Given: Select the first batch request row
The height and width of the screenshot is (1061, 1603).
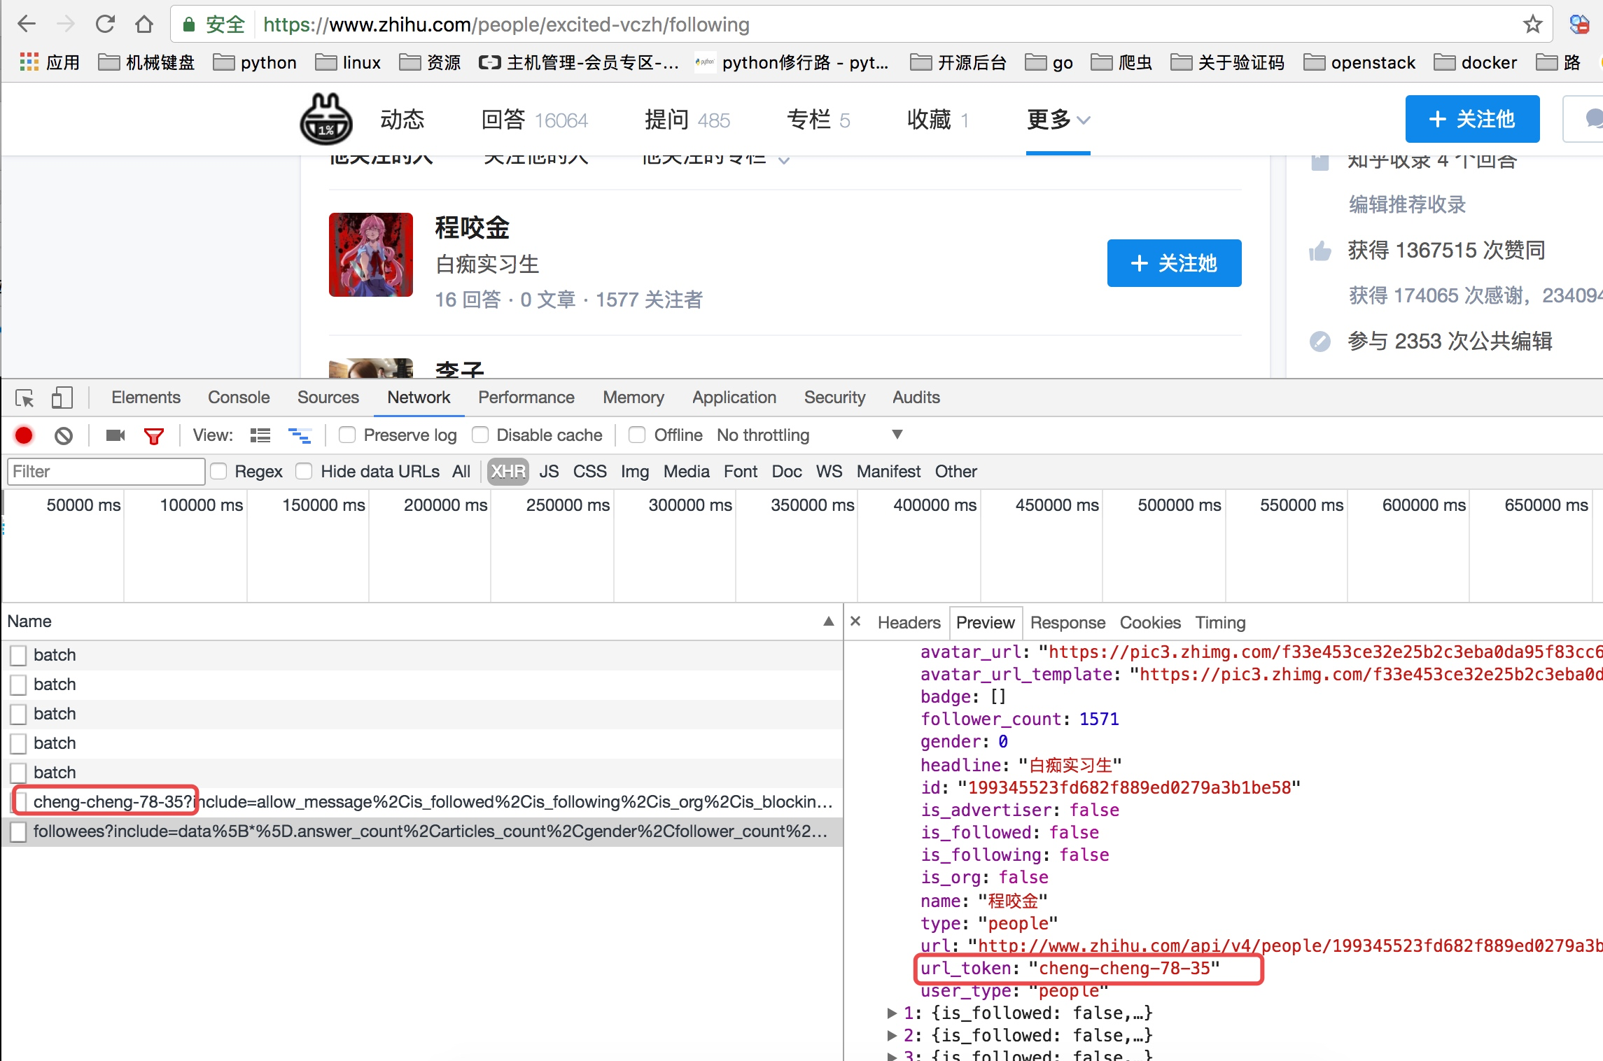Looking at the screenshot, I should click(x=422, y=655).
